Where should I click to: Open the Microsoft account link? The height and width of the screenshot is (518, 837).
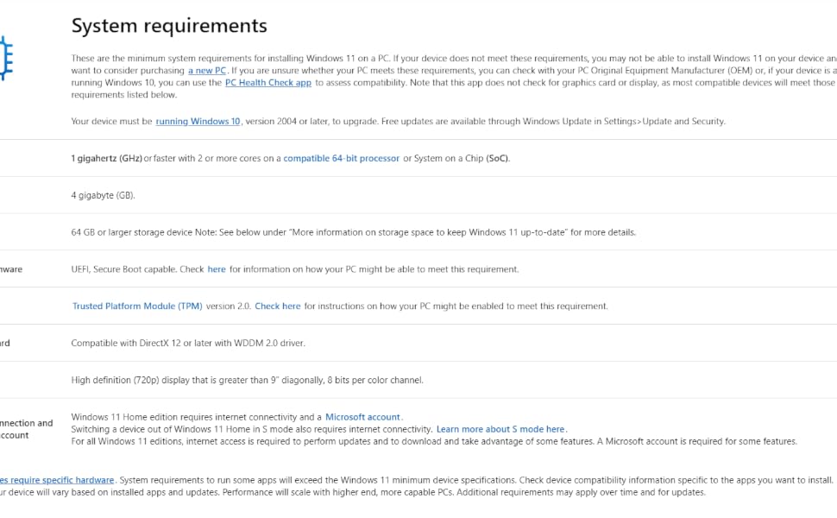(x=362, y=417)
